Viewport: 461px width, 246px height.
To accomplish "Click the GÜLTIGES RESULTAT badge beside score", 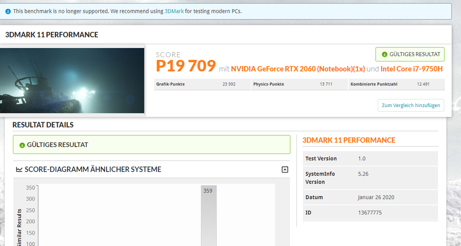I will pyautogui.click(x=410, y=54).
